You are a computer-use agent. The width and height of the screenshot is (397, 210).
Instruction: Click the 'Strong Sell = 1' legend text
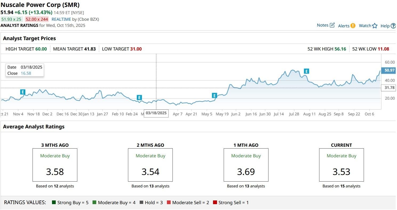point(234,203)
